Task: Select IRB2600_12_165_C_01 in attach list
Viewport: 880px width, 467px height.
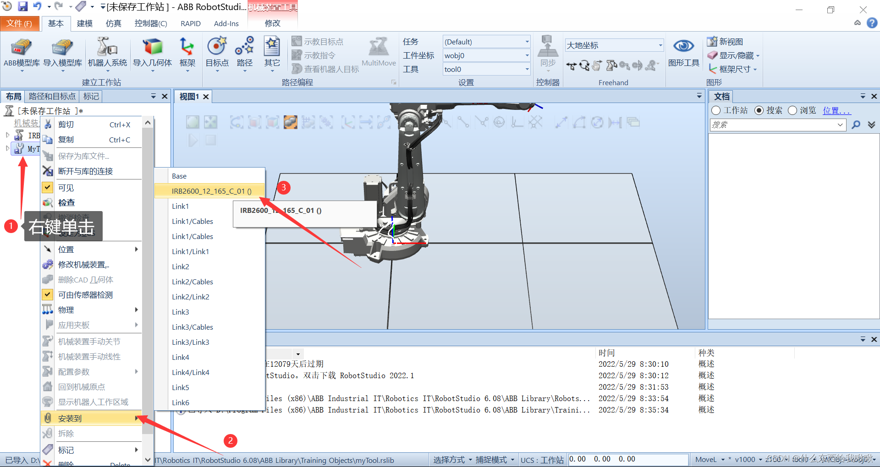Action: [x=210, y=191]
